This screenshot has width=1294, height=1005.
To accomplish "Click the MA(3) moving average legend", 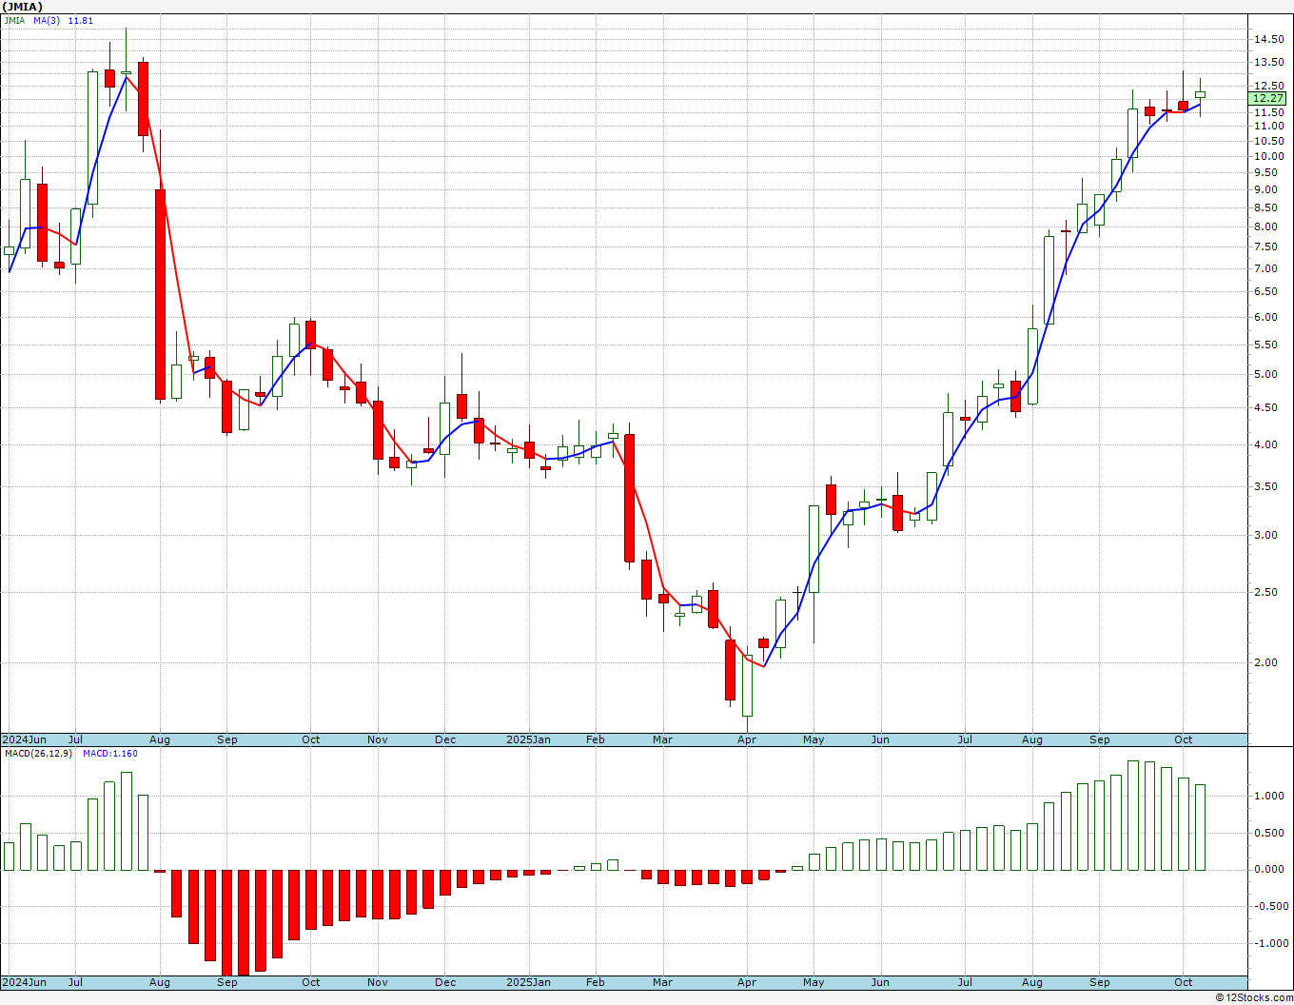I will tap(46, 20).
